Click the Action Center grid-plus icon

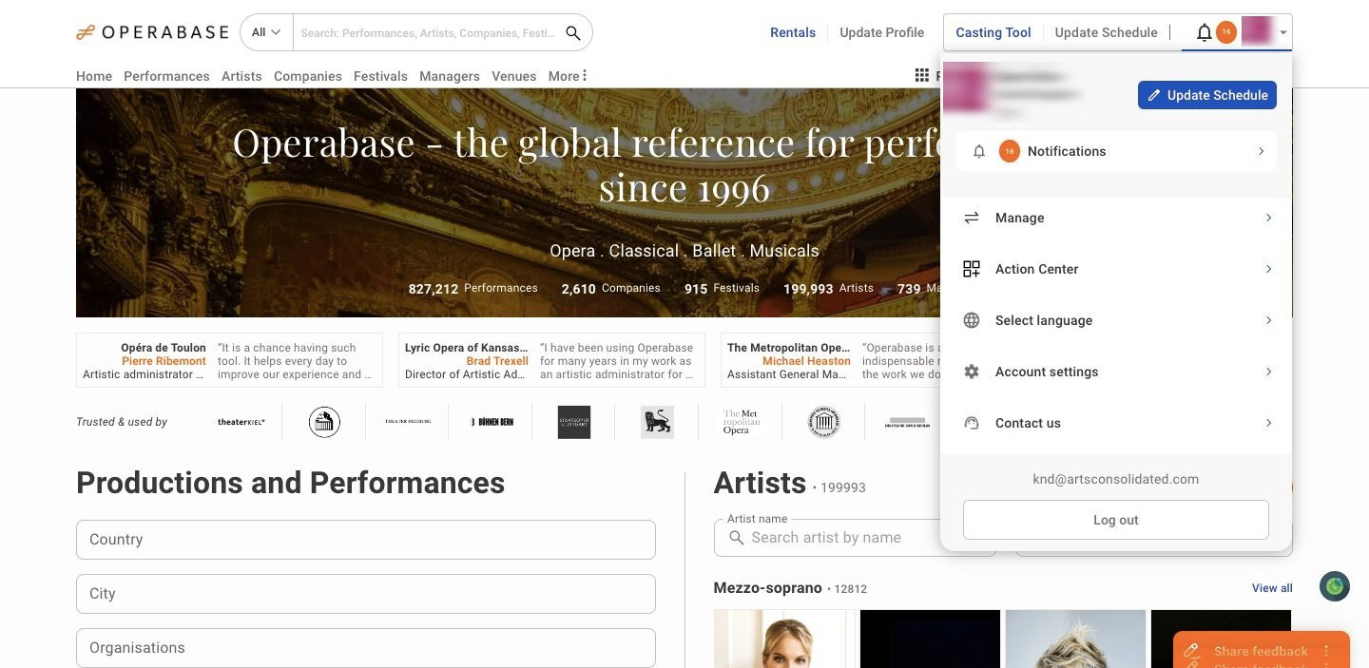click(972, 269)
